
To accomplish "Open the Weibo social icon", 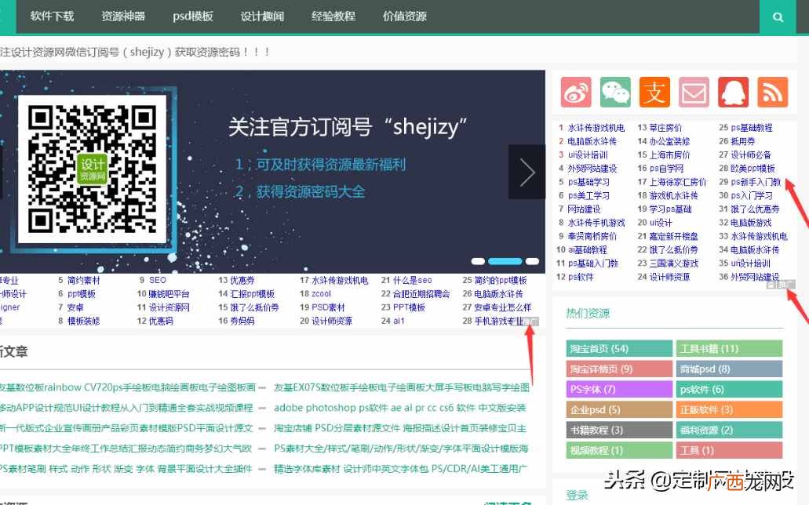I will (576, 92).
